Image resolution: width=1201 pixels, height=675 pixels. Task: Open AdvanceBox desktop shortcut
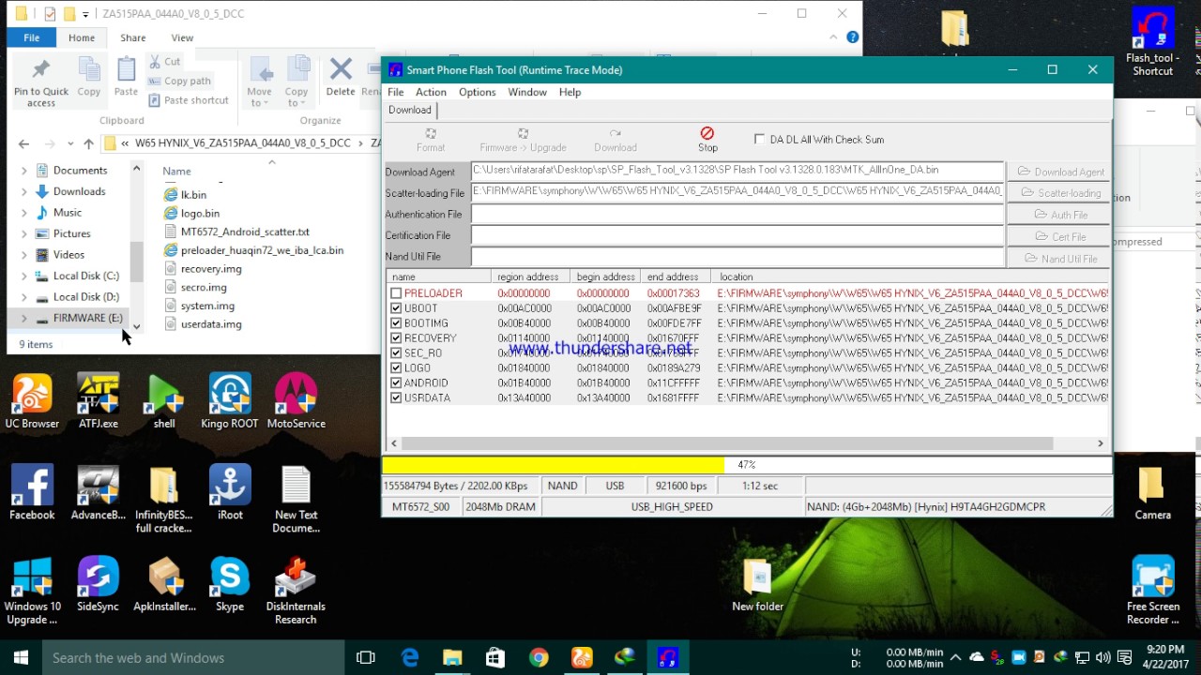[99, 493]
